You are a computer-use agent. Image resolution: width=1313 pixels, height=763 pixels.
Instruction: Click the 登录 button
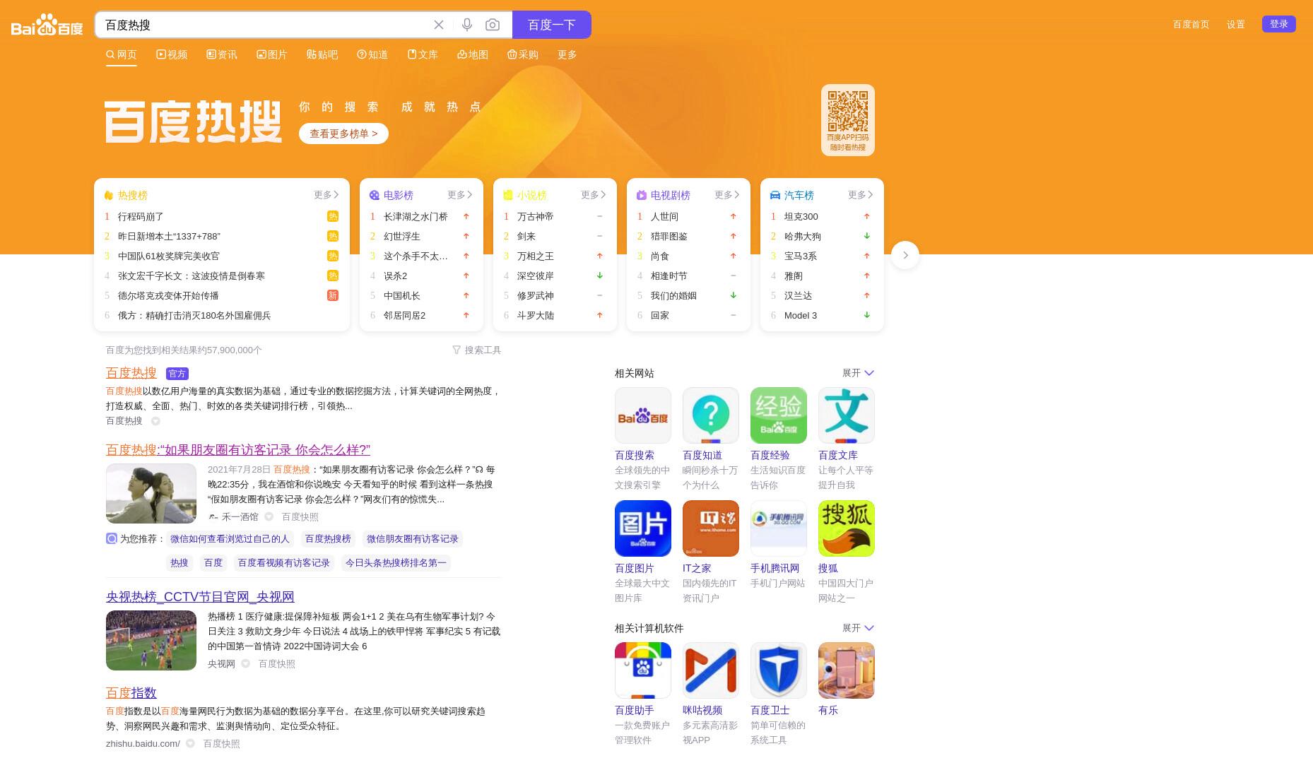[1279, 24]
